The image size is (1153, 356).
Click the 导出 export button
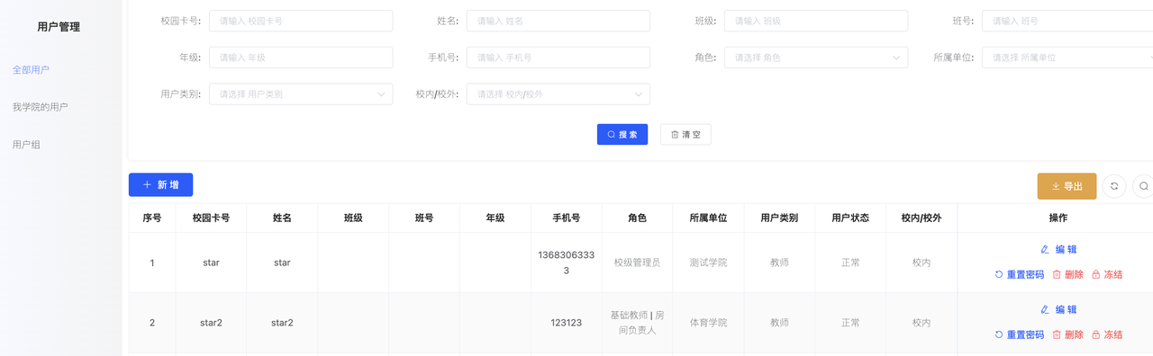[x=1067, y=186]
